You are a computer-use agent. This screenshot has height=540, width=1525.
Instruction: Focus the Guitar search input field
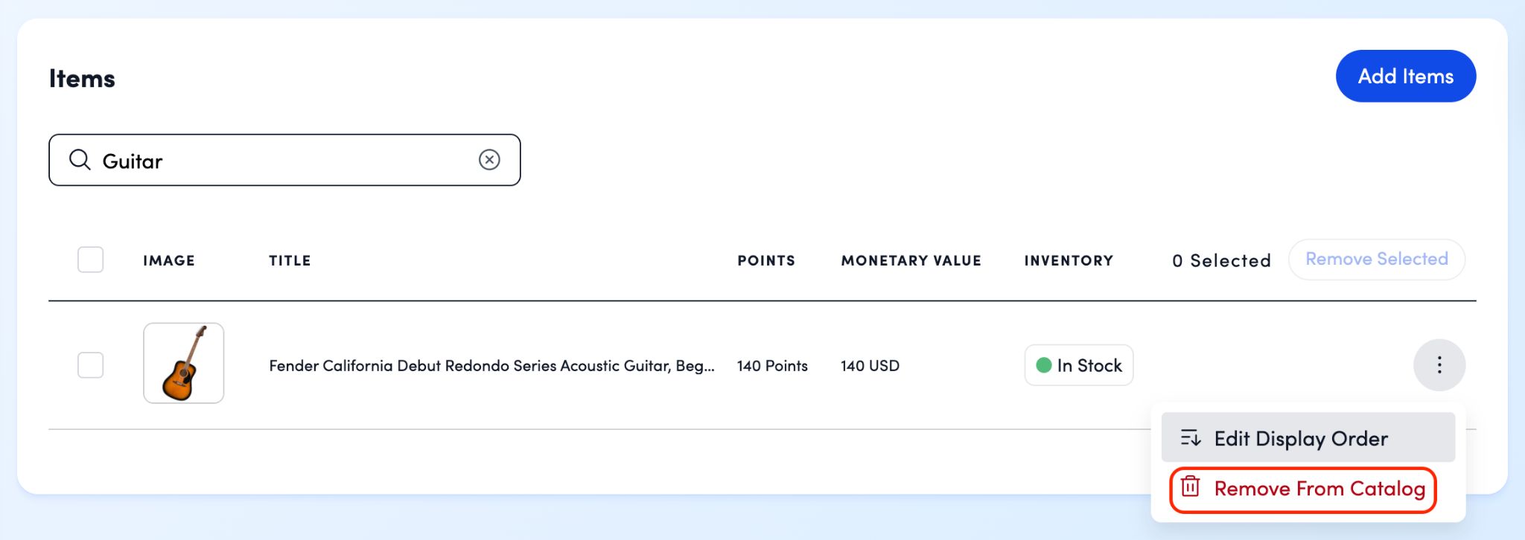pos(283,161)
